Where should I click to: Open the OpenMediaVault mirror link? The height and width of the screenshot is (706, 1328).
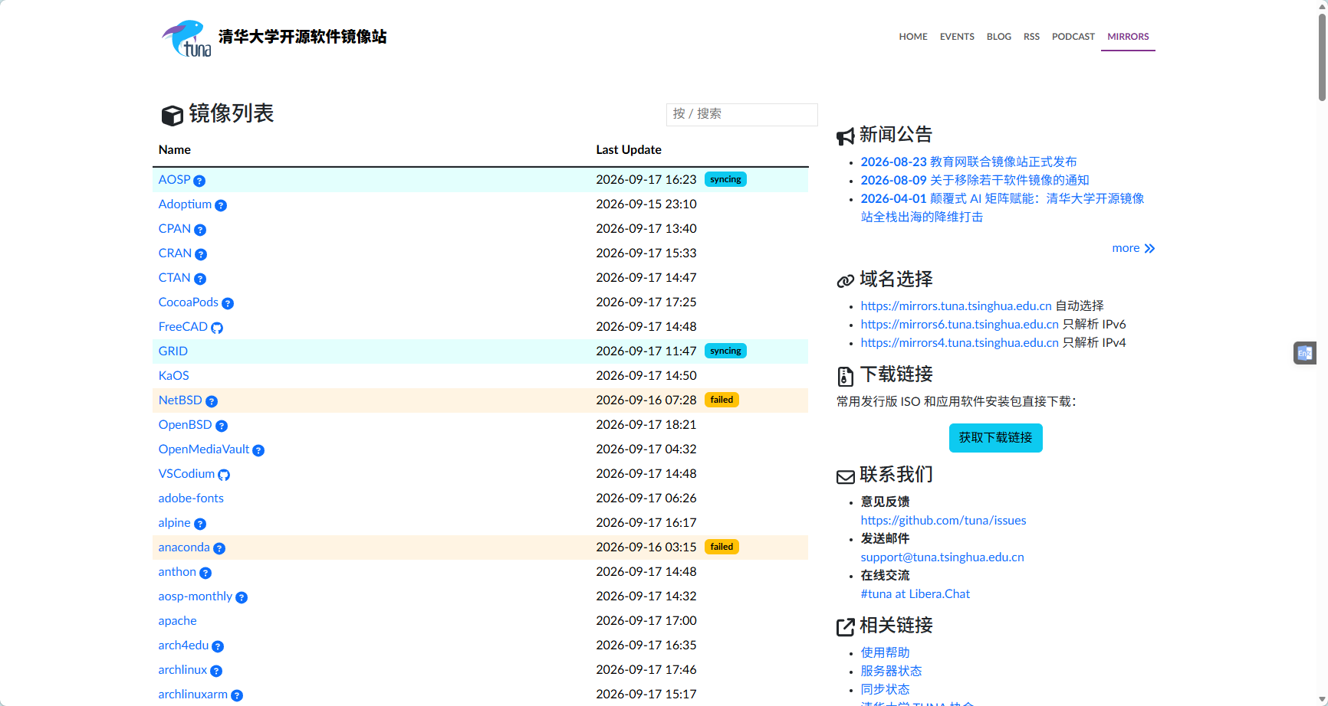click(x=204, y=449)
